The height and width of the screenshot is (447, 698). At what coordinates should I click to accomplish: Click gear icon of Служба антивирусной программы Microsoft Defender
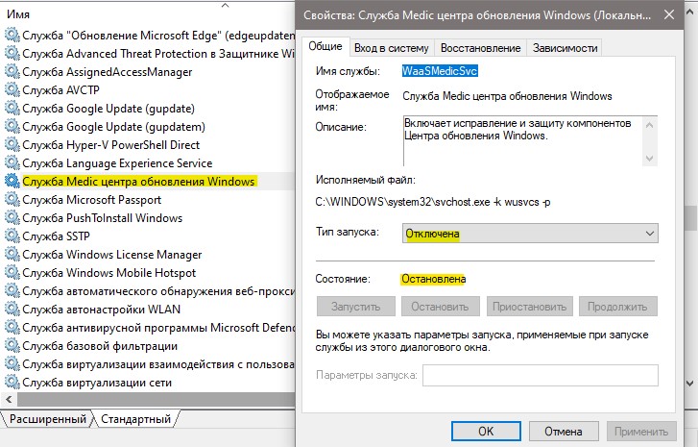(x=12, y=328)
